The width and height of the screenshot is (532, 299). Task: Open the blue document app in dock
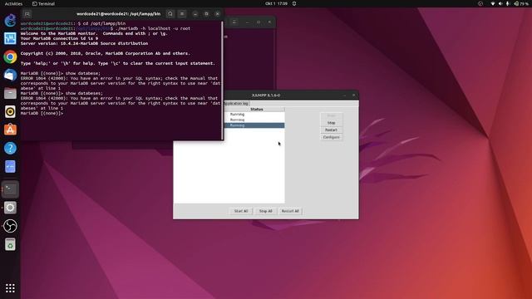pos(10,166)
